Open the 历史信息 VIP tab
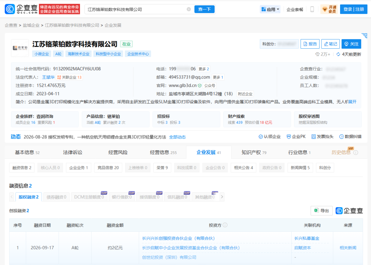 click(341, 152)
